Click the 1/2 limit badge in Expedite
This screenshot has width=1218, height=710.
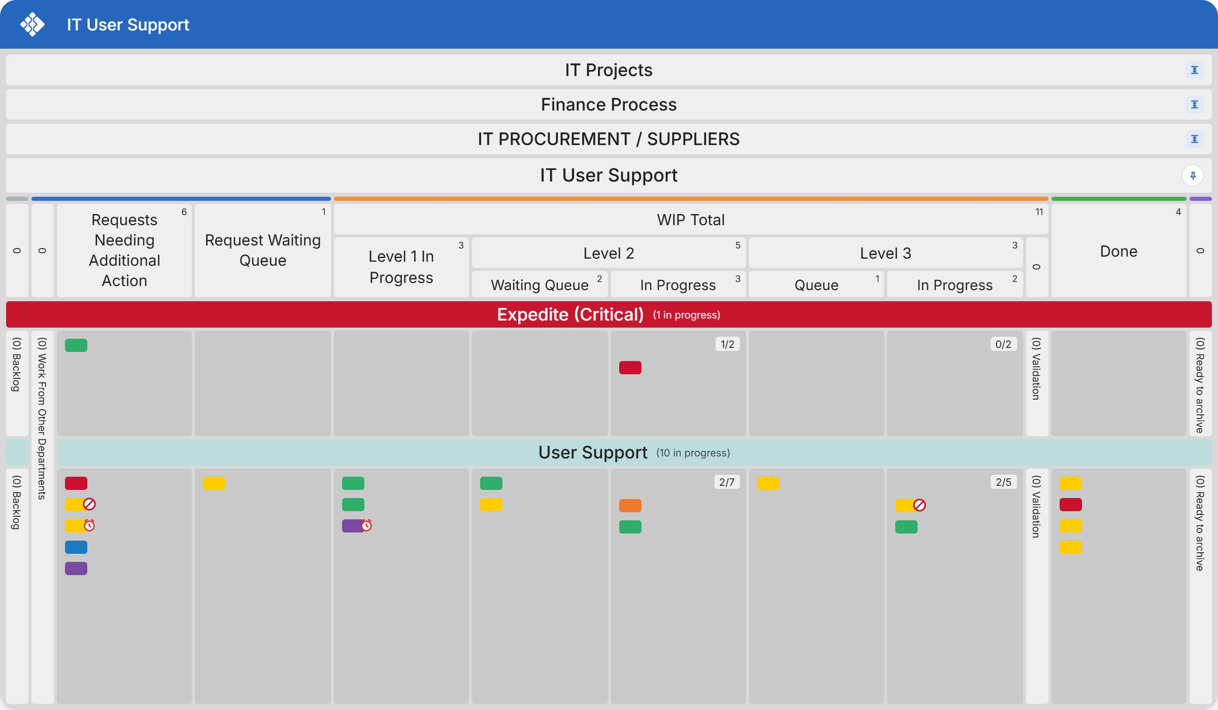pos(727,344)
